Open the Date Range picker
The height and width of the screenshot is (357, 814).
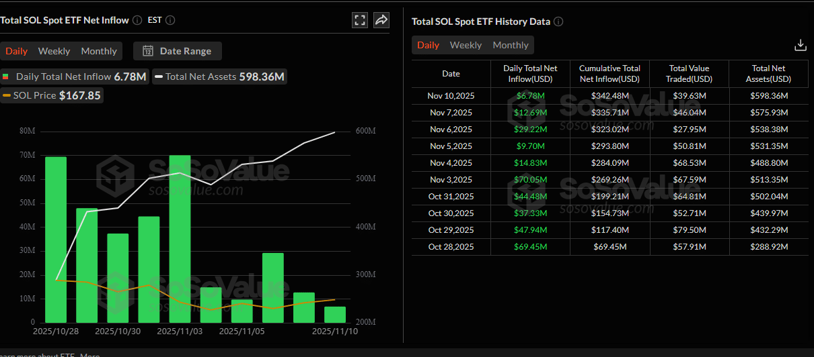click(x=178, y=51)
